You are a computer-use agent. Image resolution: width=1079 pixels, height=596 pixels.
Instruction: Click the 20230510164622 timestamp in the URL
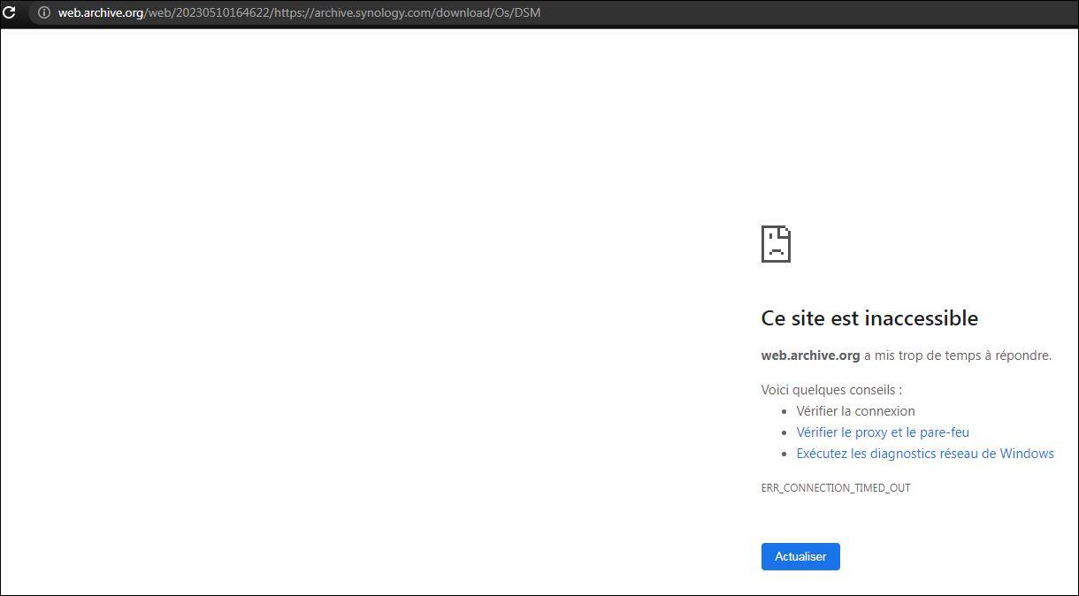coord(222,12)
